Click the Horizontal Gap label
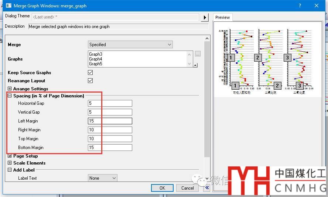The width and height of the screenshot is (328, 197). [x=31, y=103]
